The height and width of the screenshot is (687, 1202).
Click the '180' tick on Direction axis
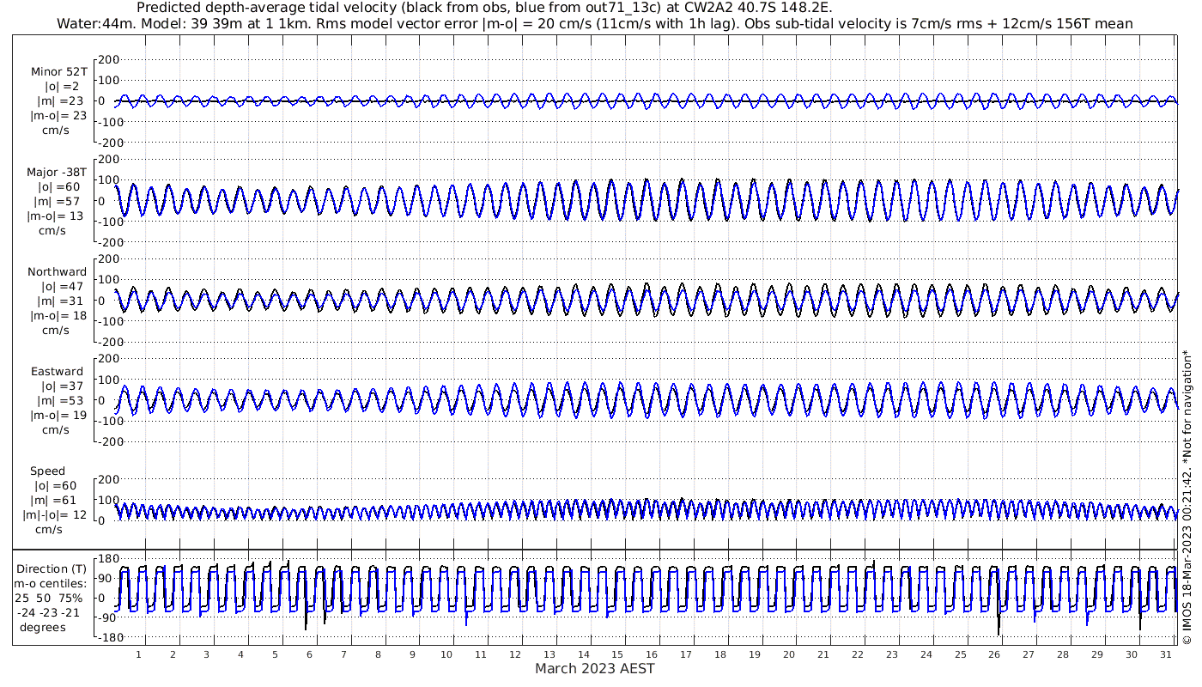tap(109, 559)
